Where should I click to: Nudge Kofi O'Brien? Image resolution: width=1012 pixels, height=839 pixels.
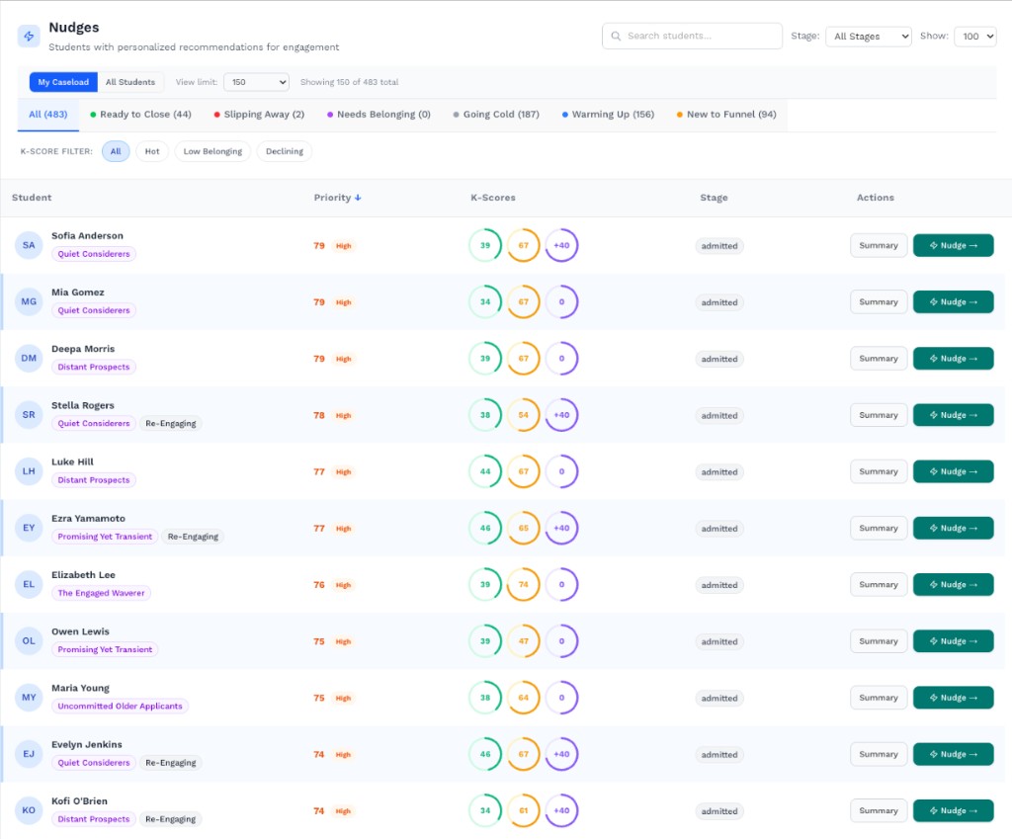[954, 810]
